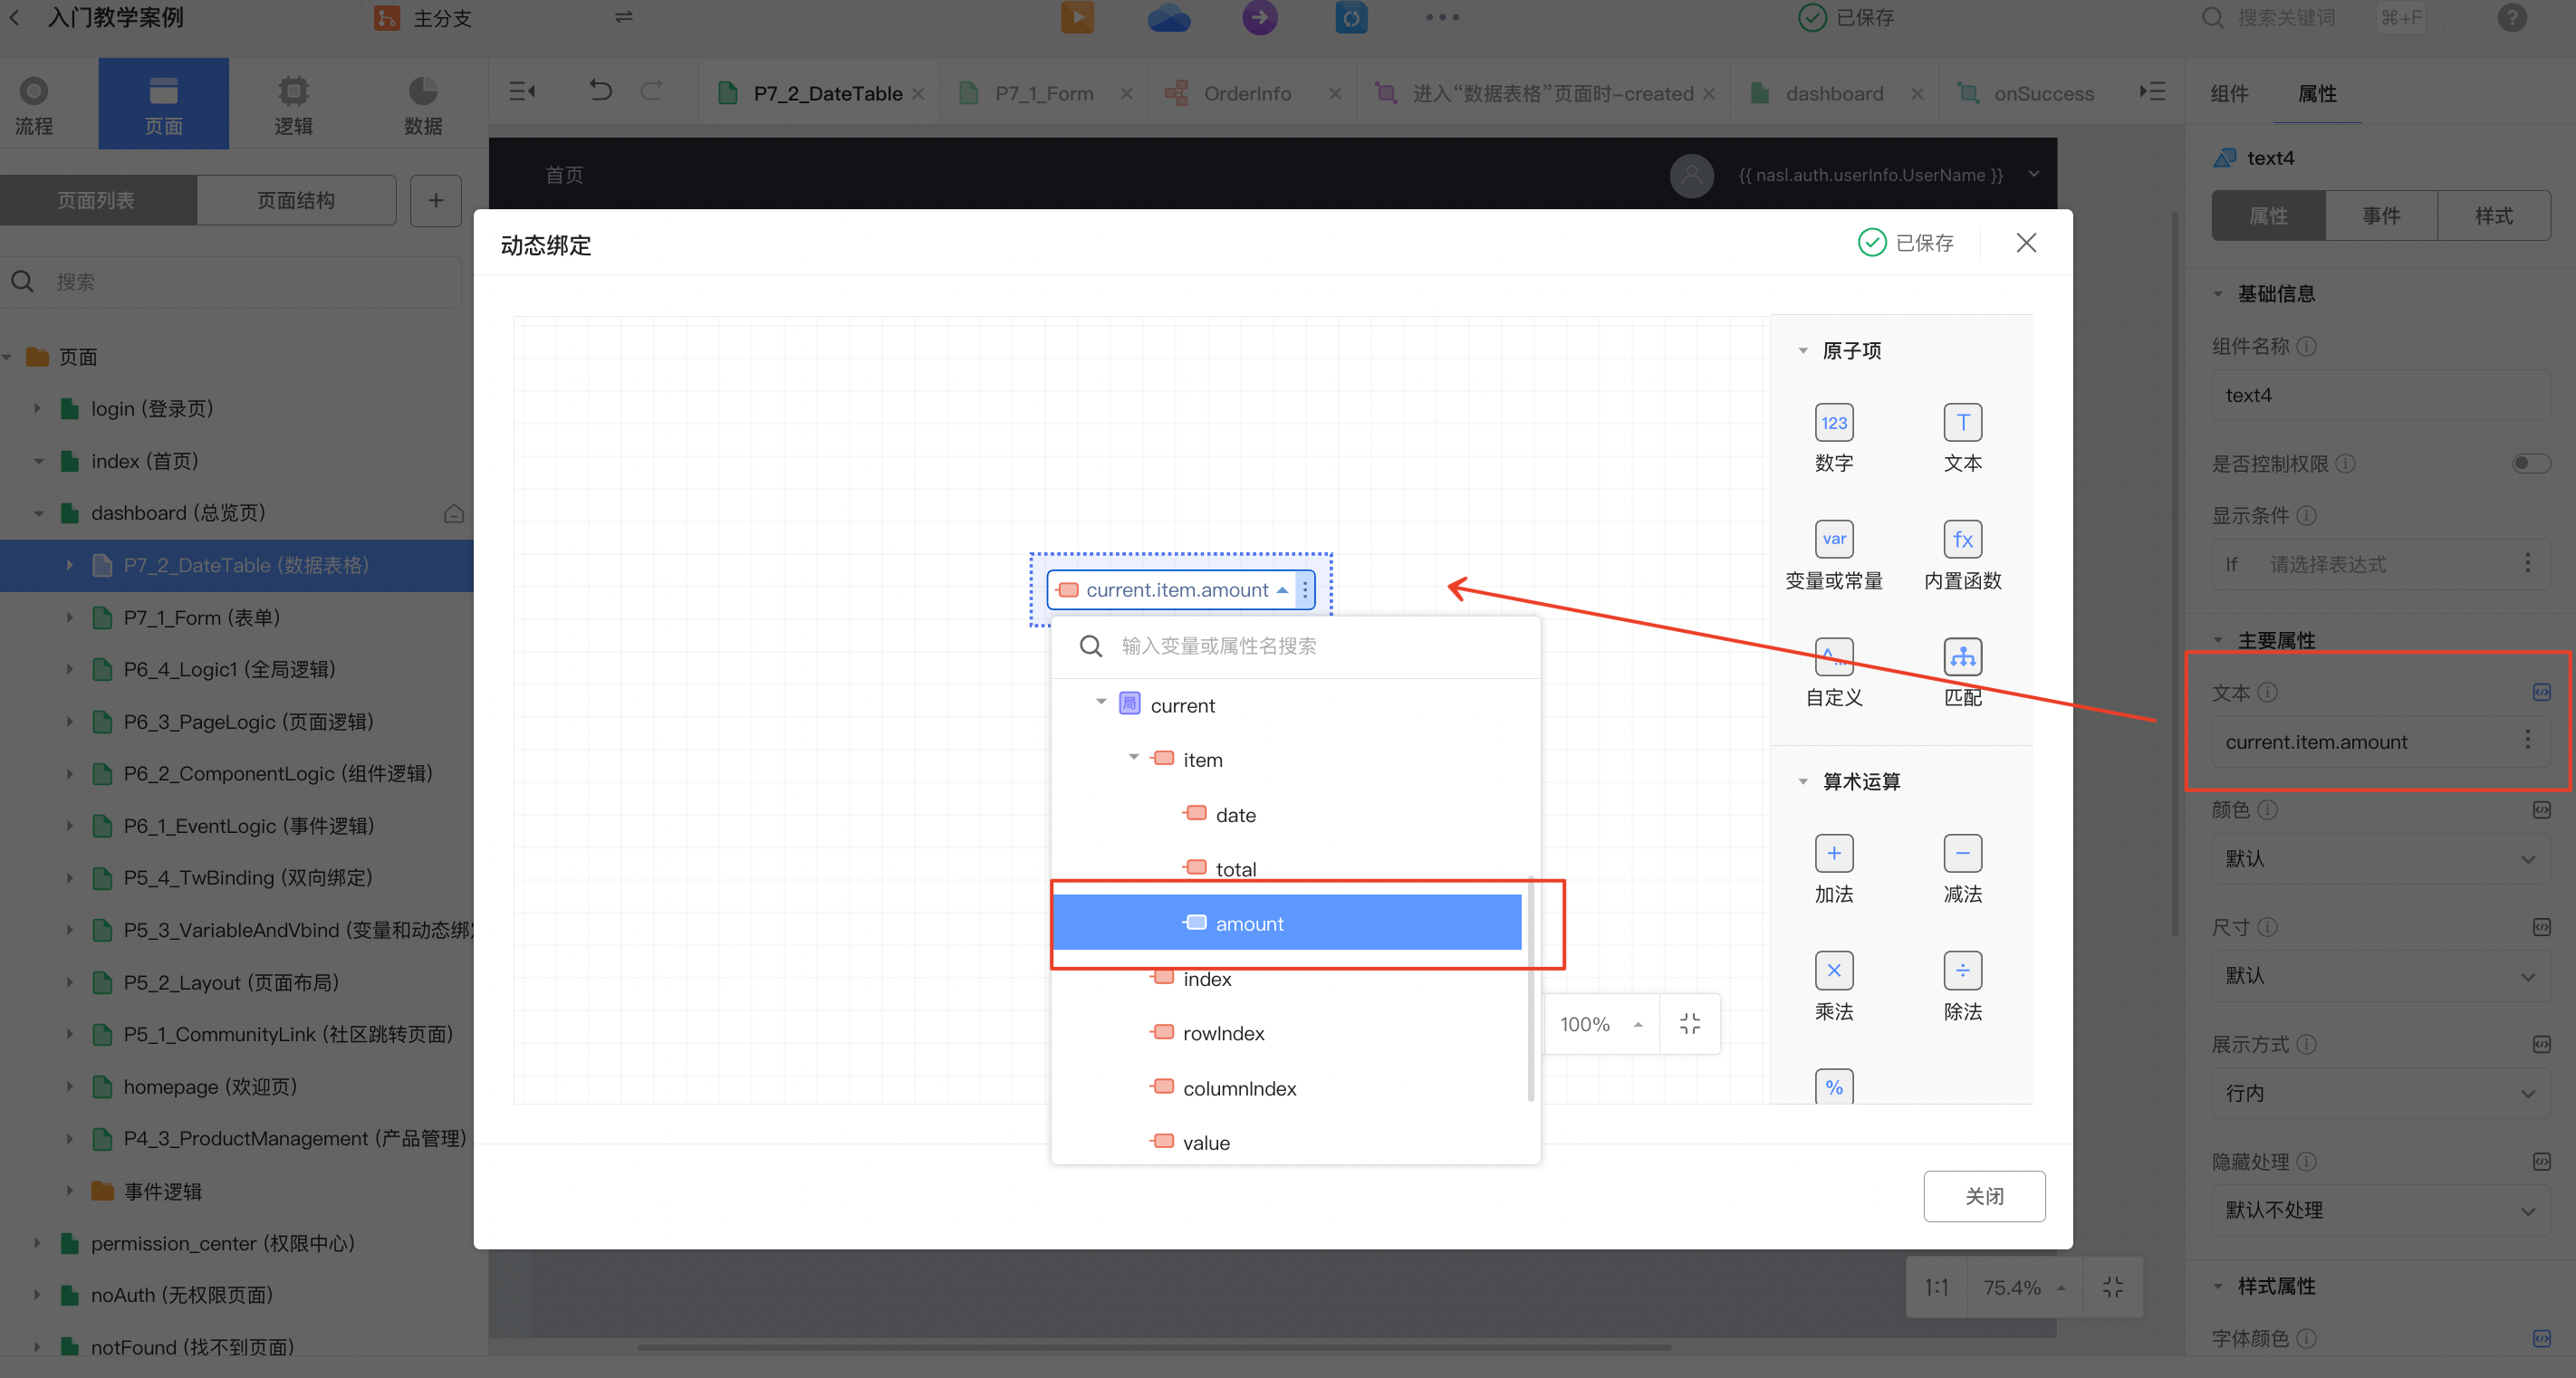The height and width of the screenshot is (1378, 2576).
Task: Select amount in the variable list
Action: click(1287, 923)
